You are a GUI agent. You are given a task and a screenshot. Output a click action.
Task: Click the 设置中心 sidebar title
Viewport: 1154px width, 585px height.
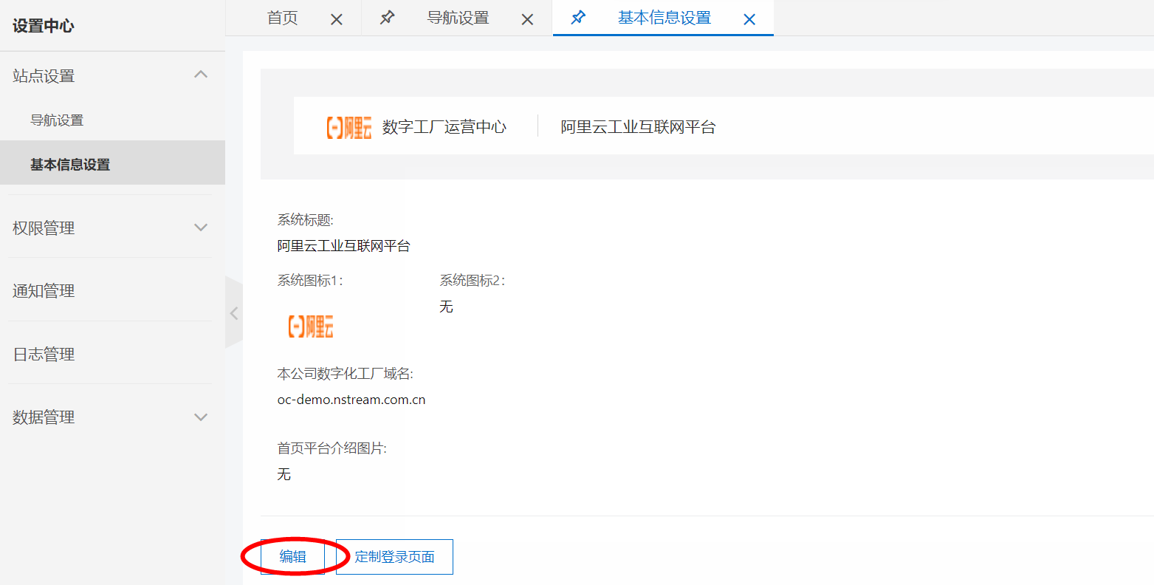[x=44, y=26]
